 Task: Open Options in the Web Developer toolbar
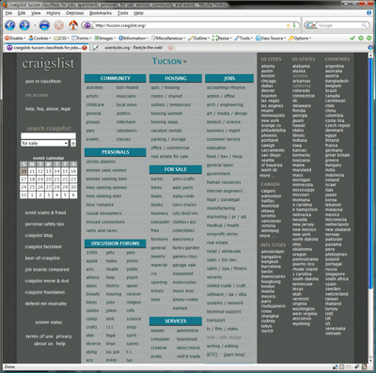[300, 39]
